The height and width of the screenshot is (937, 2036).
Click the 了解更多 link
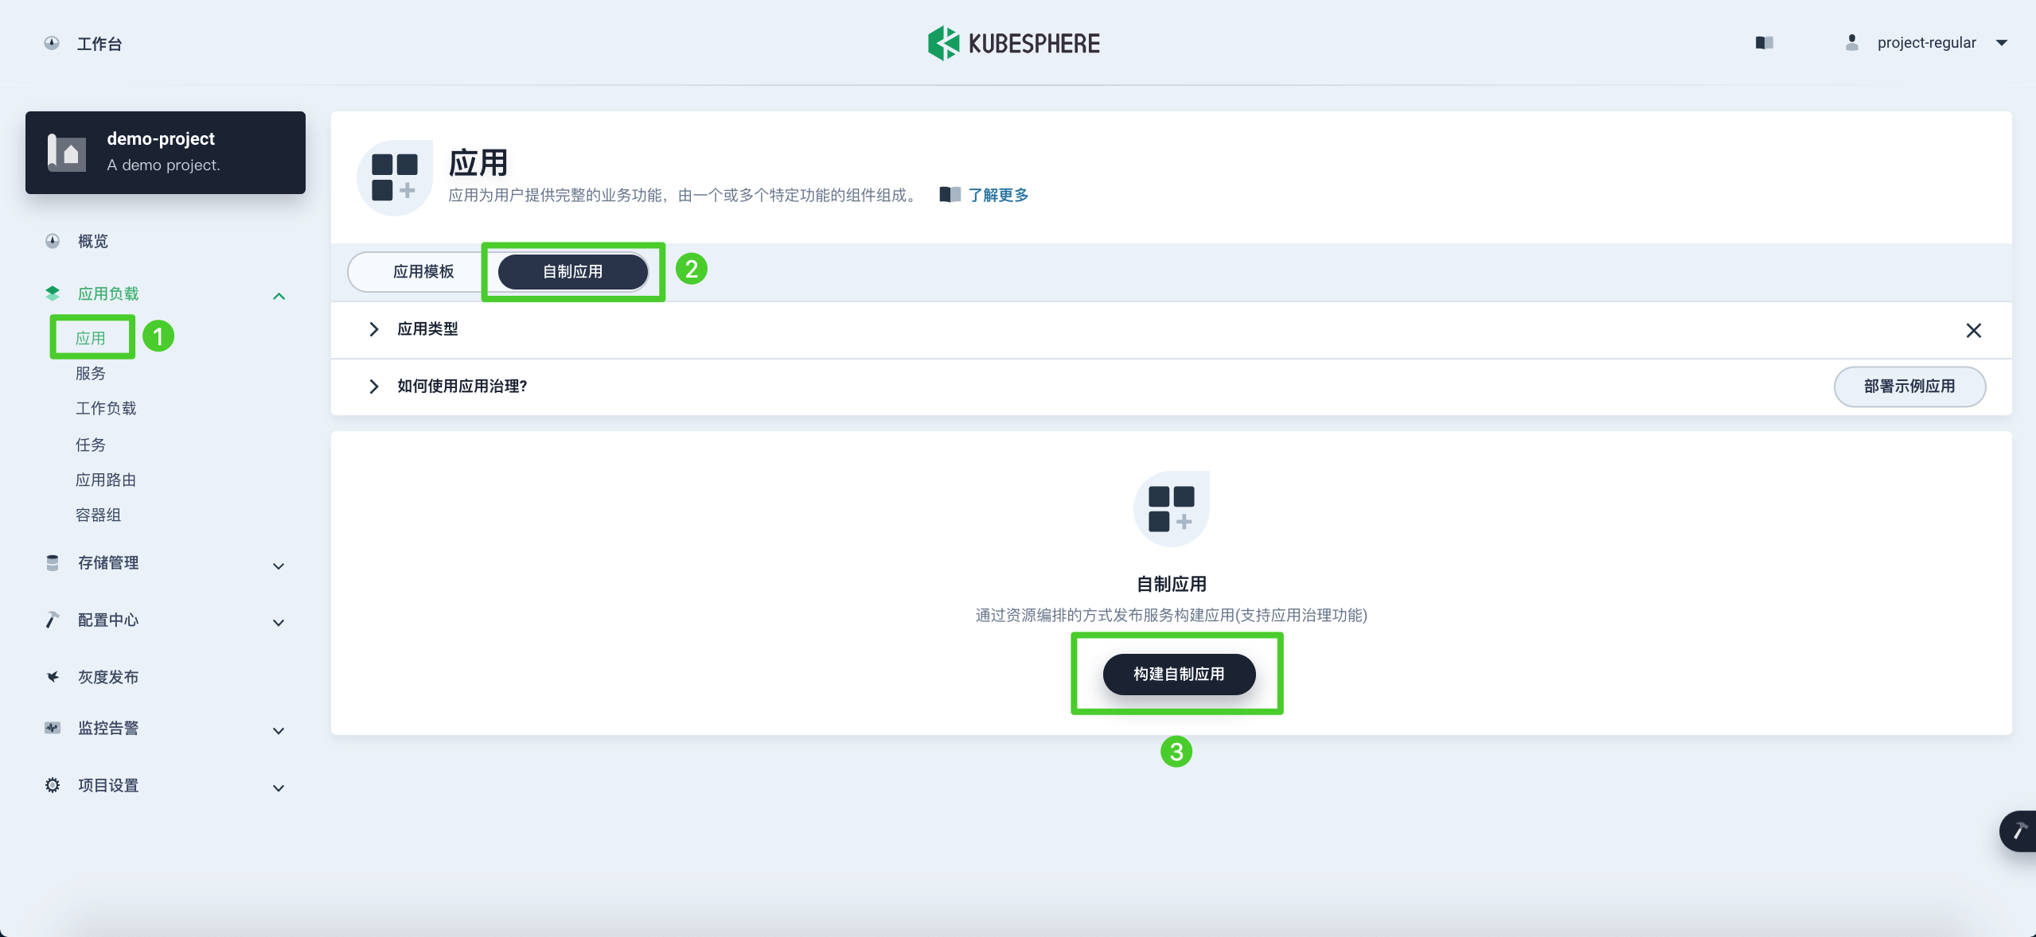[998, 195]
